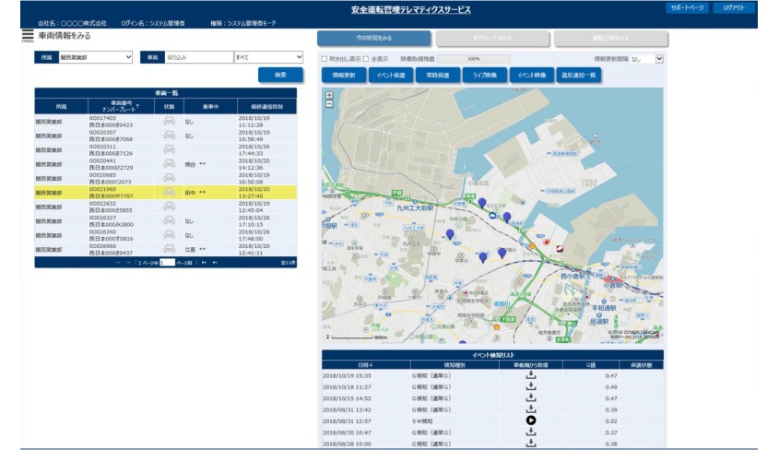Viewport: 779px width, 450px height.
Task: Click car status icon for vehicle 00020311
Action: click(x=169, y=149)
